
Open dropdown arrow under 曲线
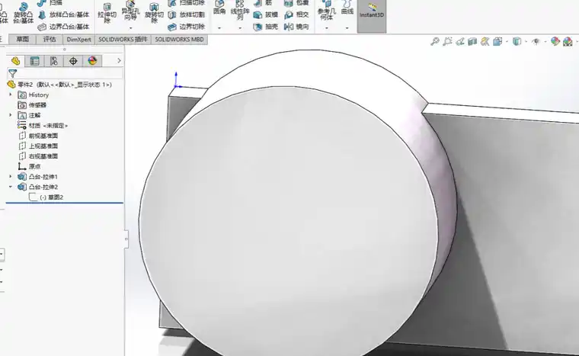(347, 28)
